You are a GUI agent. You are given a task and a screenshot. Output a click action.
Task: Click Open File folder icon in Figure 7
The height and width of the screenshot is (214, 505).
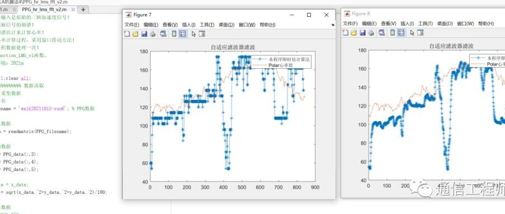click(135, 34)
